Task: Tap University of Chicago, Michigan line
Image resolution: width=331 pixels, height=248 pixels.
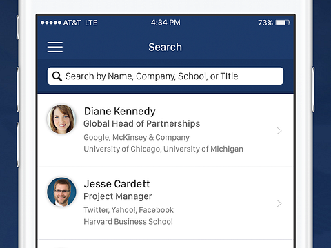Action: [x=163, y=149]
